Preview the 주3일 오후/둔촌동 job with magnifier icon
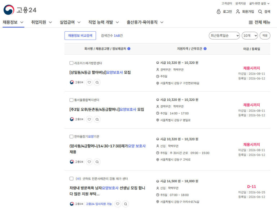Image resolution: width=277 pixels, height=210 pixels. 97,119
